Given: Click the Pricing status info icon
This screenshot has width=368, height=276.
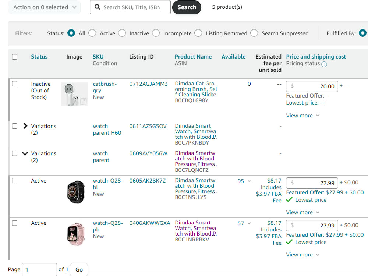Looking at the screenshot, I should (324, 64).
